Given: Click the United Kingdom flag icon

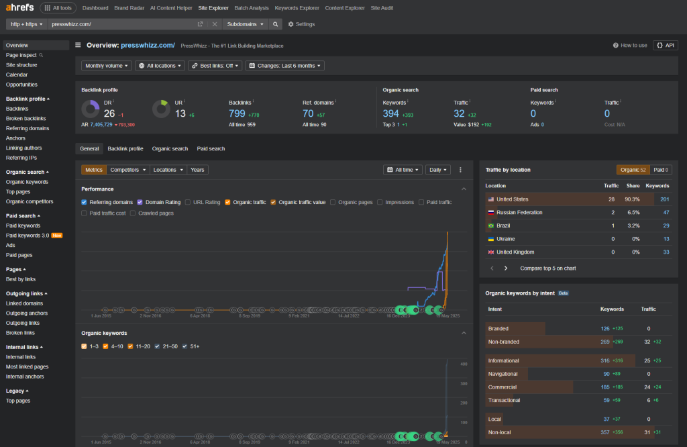Looking at the screenshot, I should [490, 252].
